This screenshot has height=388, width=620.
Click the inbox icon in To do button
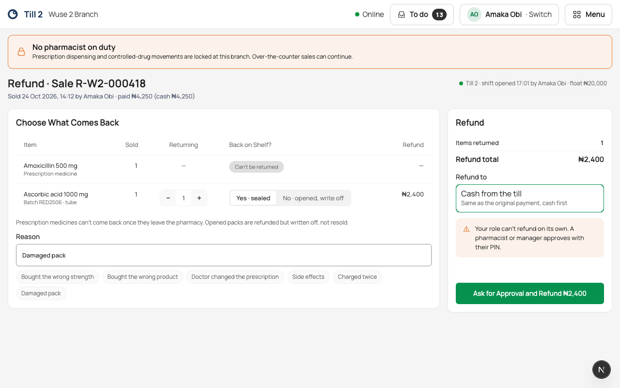tap(402, 15)
